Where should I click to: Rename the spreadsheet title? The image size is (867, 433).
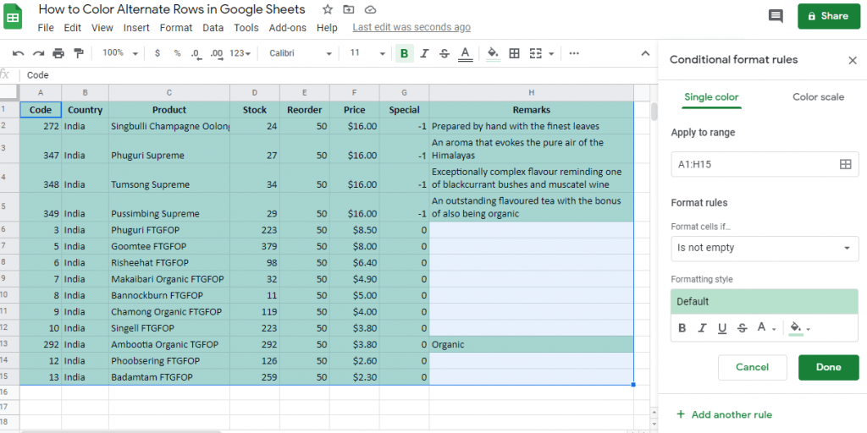(171, 9)
